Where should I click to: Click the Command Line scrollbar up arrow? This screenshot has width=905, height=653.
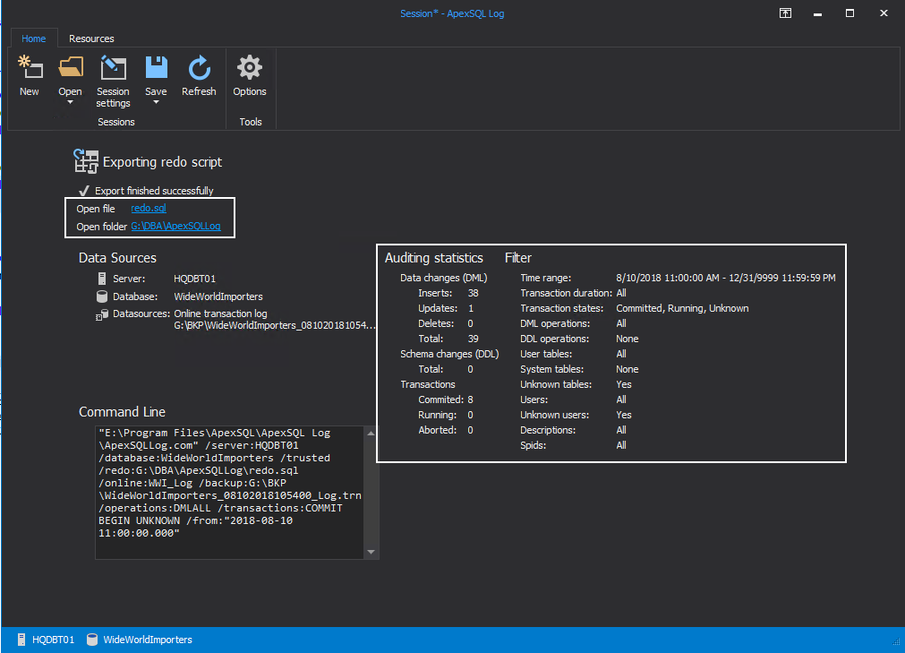pyautogui.click(x=372, y=434)
